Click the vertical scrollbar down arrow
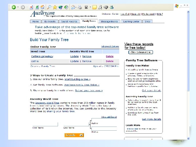 (188, 138)
